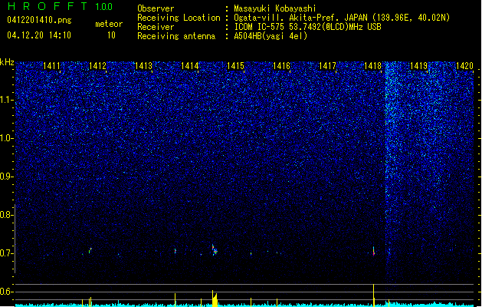The image size is (482, 307).
Task: Click the 'Observer' field label
Action: pos(156,8)
